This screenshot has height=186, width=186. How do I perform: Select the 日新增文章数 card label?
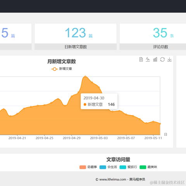[76, 47]
